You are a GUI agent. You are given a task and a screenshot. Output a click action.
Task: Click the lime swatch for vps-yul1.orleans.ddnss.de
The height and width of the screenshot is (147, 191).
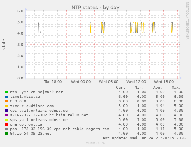[x=7, y=120]
